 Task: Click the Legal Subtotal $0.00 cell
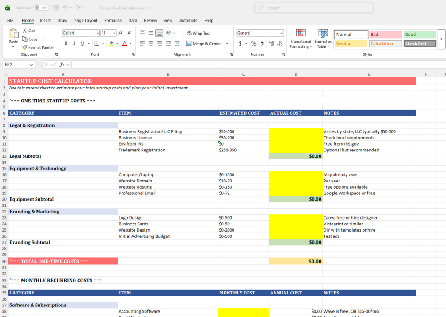296,156
